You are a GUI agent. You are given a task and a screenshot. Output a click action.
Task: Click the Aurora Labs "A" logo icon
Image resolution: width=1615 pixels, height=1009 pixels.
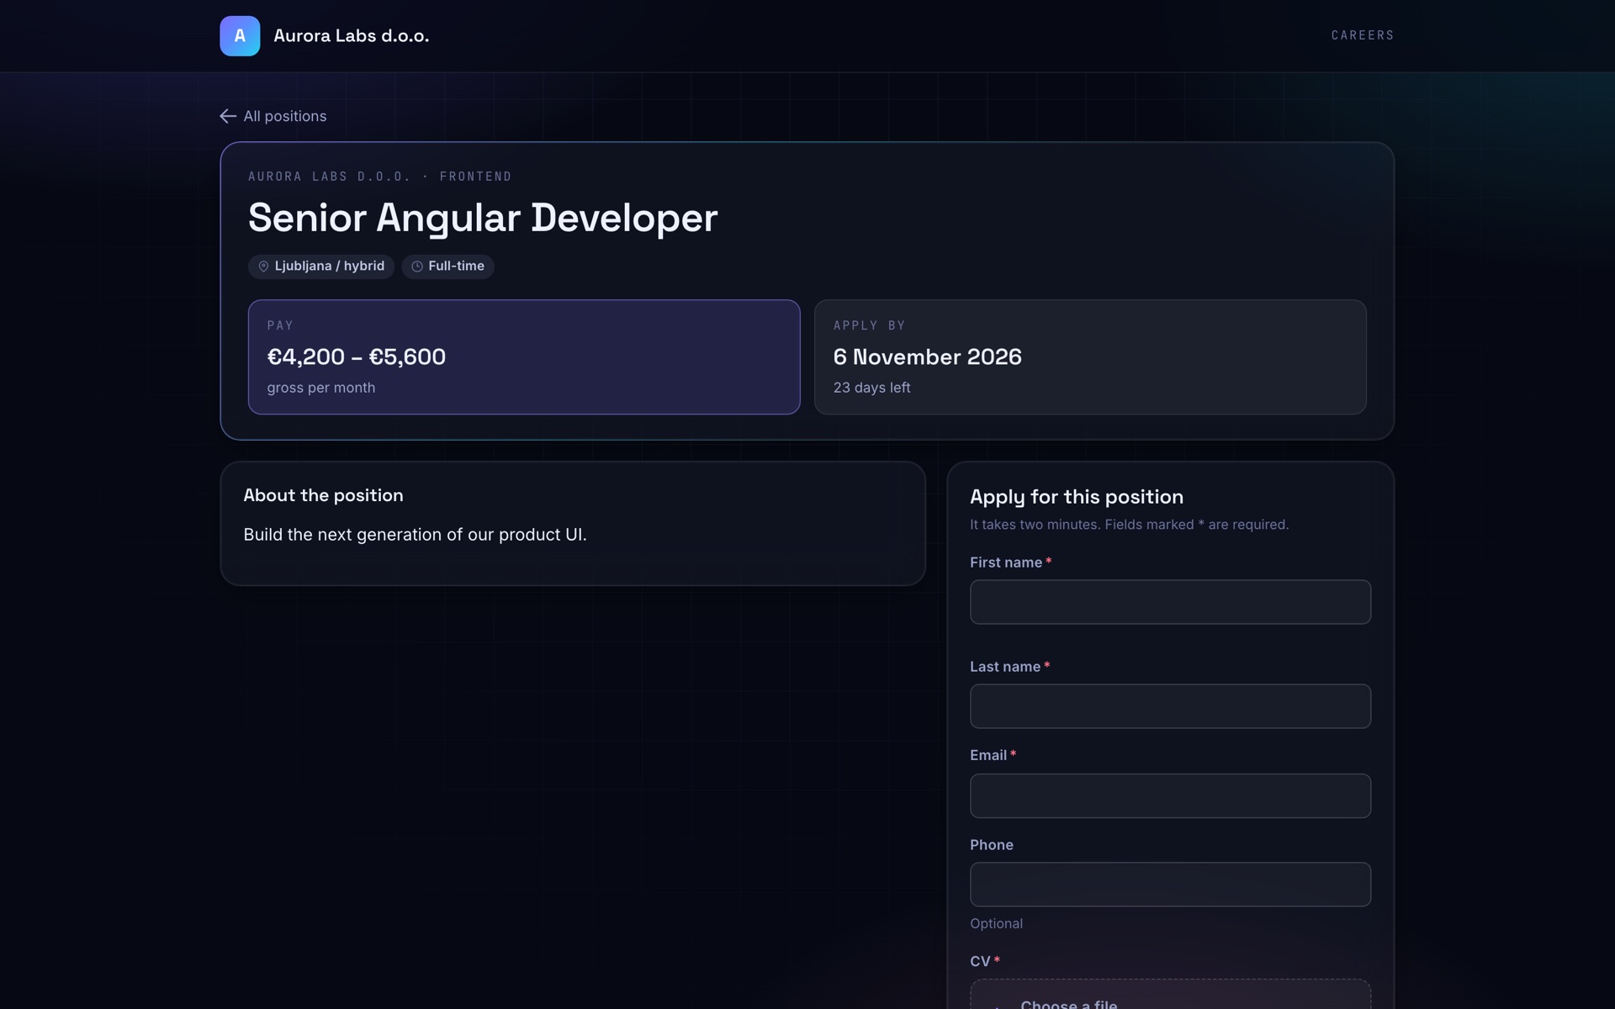tap(240, 36)
